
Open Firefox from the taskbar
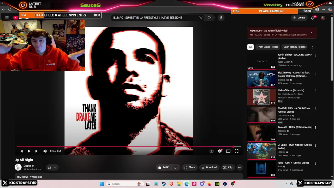pos(210,184)
